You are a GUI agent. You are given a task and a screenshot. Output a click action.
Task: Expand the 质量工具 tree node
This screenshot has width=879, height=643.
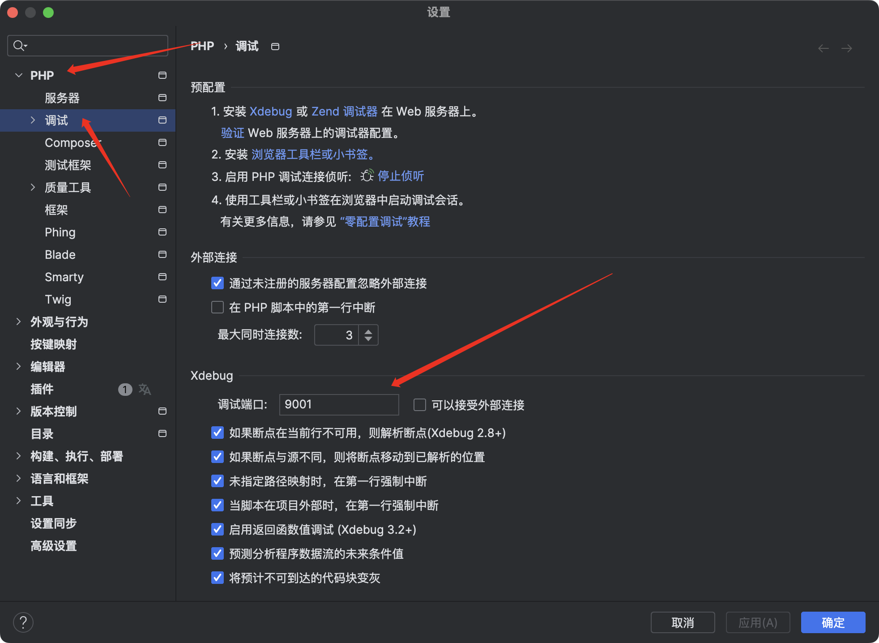tap(33, 187)
